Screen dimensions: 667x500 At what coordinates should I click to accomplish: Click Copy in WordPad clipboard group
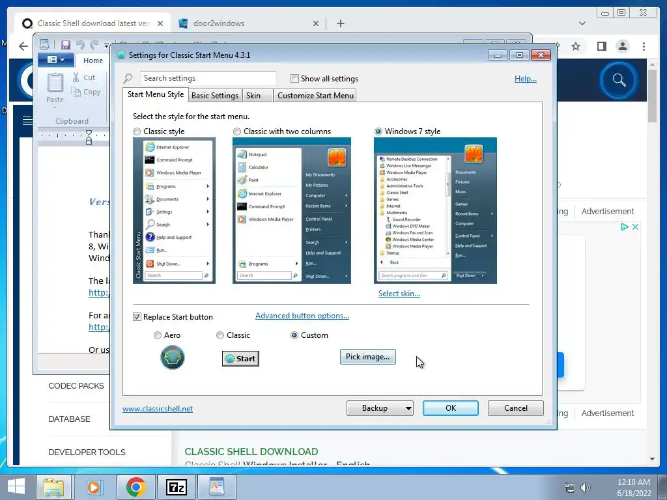[x=86, y=92]
